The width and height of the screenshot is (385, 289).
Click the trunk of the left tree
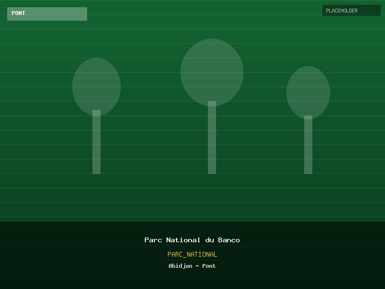coord(96,144)
